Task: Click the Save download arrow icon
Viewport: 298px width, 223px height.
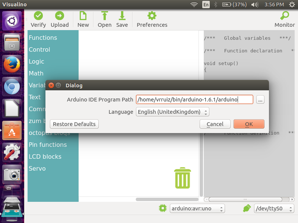Action: [122, 16]
